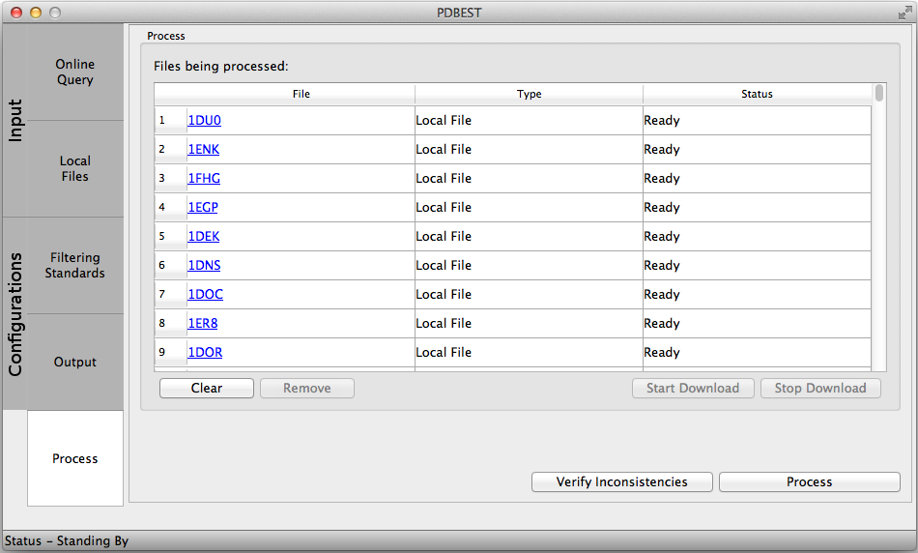Open the Online Query tab
Viewport: 918px width, 553px height.
(75, 73)
